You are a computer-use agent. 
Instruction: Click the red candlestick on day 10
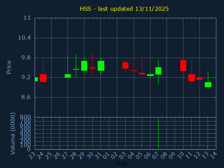point(183,65)
